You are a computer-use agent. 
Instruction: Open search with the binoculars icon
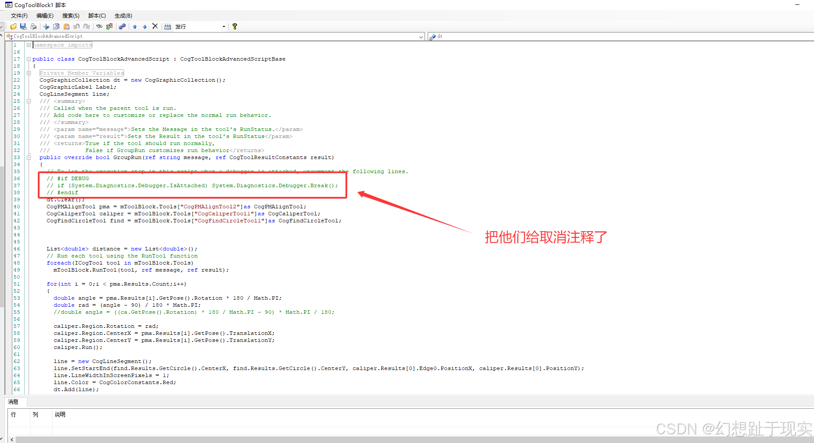click(99, 26)
